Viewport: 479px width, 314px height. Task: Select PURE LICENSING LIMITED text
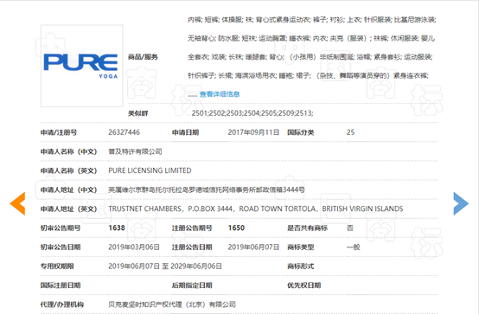(x=150, y=170)
